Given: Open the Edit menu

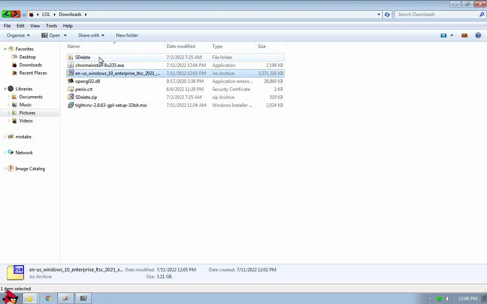Looking at the screenshot, I should point(21,26).
